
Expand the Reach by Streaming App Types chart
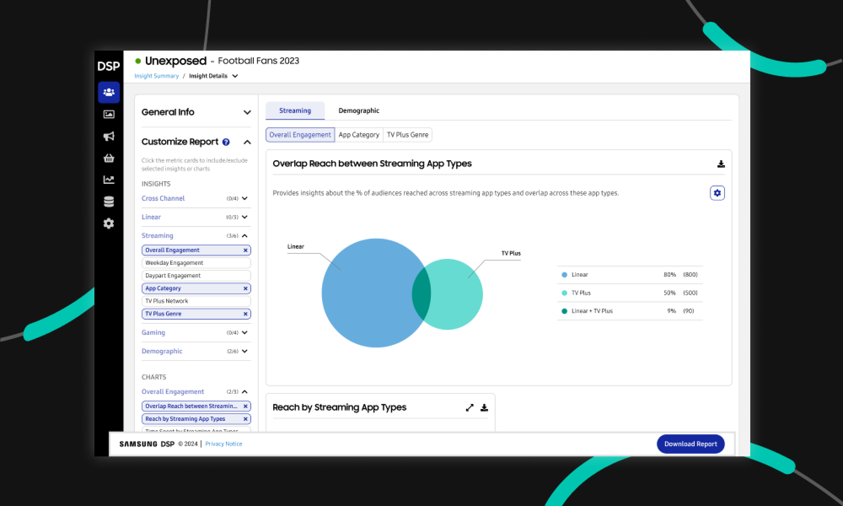pyautogui.click(x=470, y=407)
